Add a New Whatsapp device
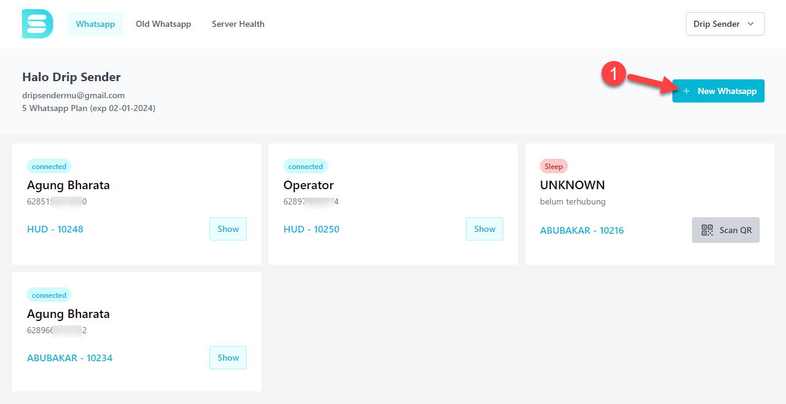Screen dimensions: 786x404 coord(718,91)
